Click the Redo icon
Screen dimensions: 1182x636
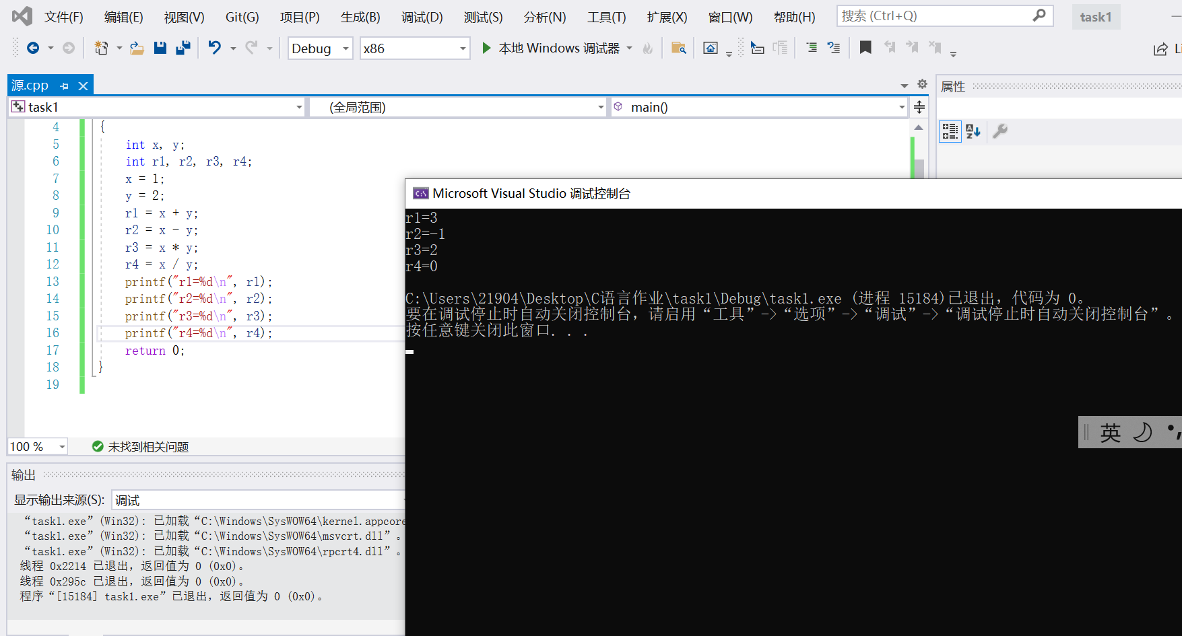251,48
